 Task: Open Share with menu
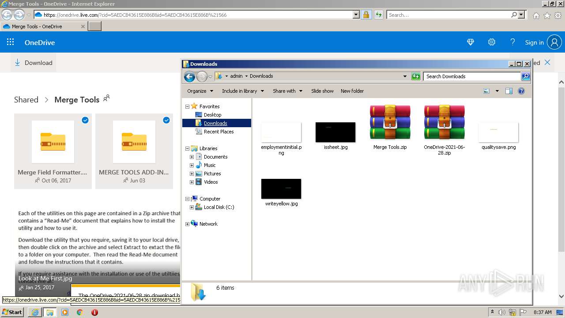click(287, 91)
